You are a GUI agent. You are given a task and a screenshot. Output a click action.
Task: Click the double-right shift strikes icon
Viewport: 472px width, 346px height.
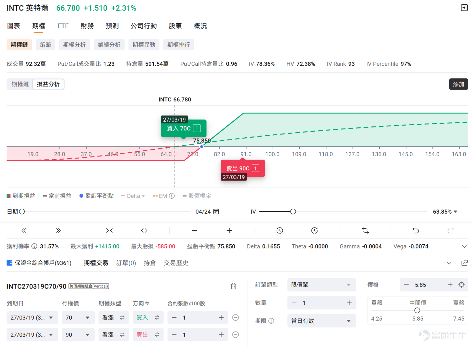pyautogui.click(x=58, y=230)
